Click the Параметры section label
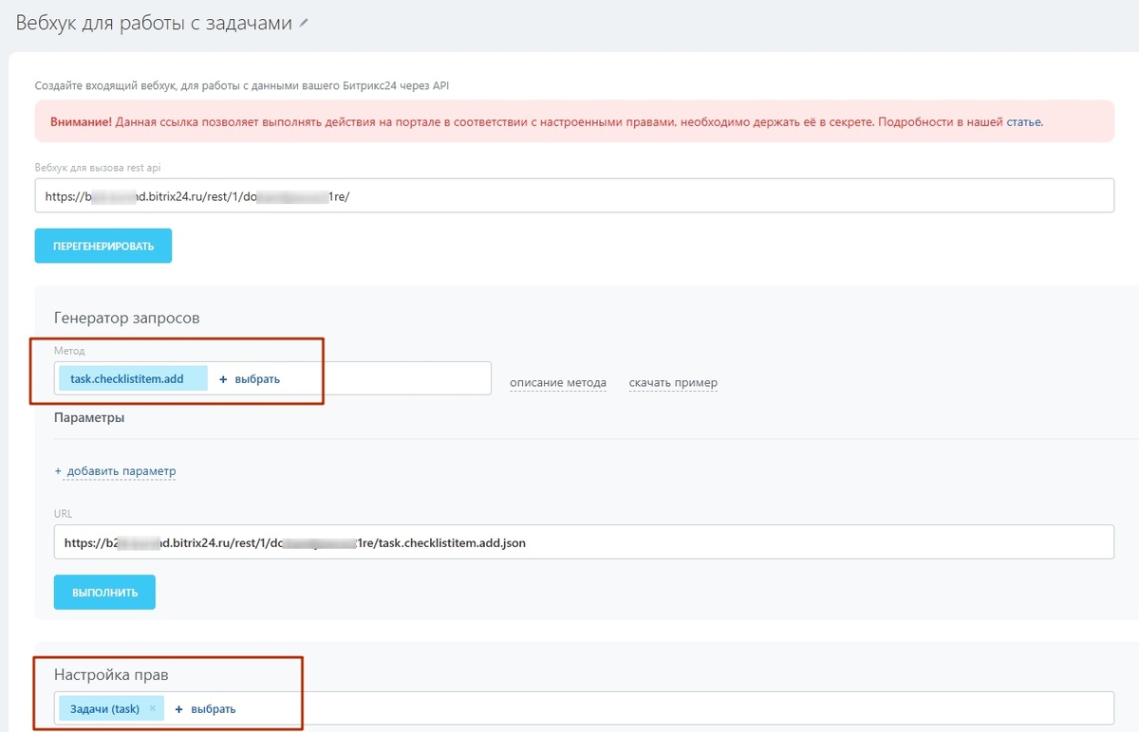Screen dimensions: 1139x732 pyautogui.click(x=89, y=417)
